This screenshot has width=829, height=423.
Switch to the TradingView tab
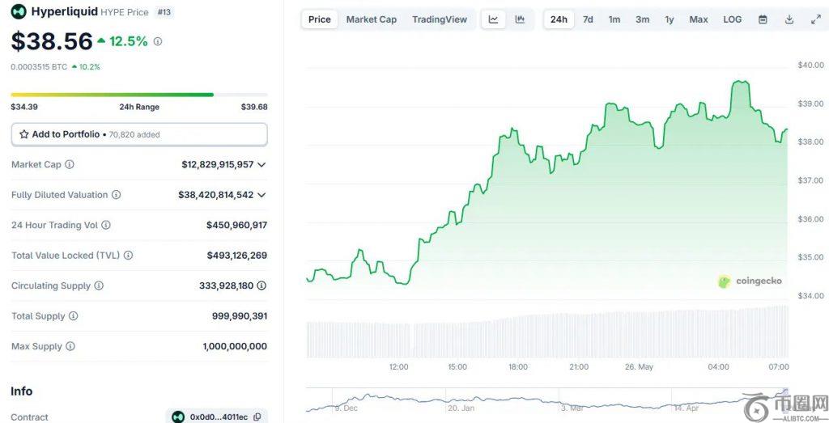[440, 19]
